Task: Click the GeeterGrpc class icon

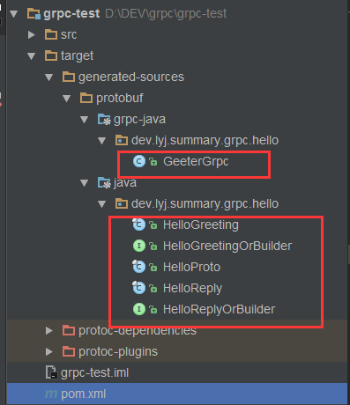Action: (x=139, y=161)
